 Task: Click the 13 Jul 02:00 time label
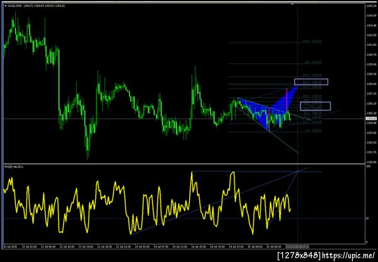(x=29, y=247)
